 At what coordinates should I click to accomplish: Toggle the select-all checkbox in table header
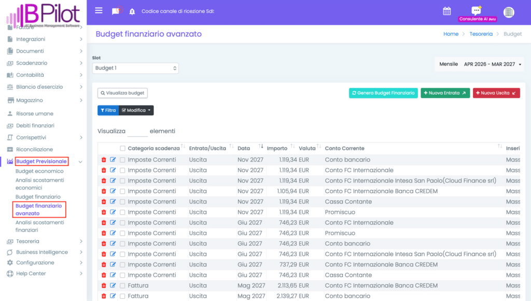(x=122, y=148)
